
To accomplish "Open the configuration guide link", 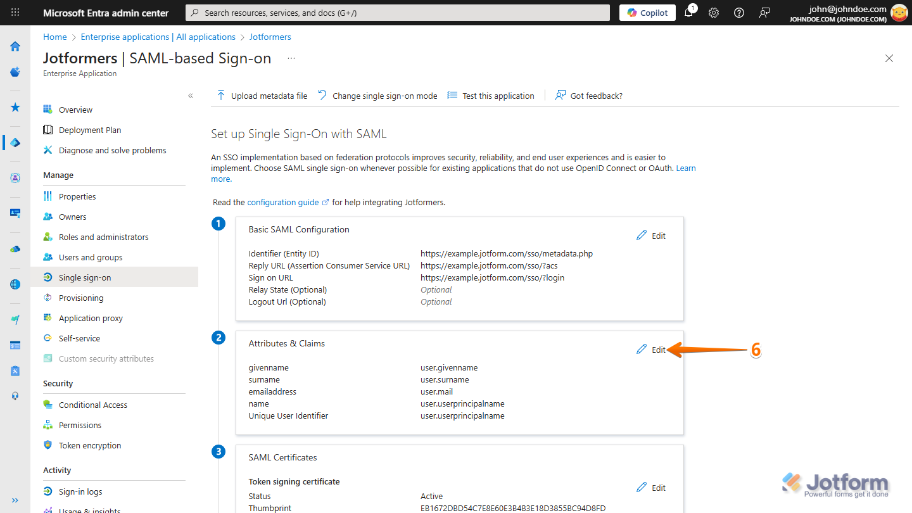I will click(x=283, y=202).
